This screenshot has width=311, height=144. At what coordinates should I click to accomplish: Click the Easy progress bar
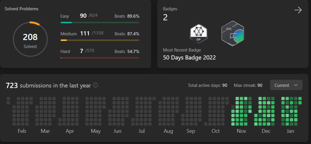point(100,23)
